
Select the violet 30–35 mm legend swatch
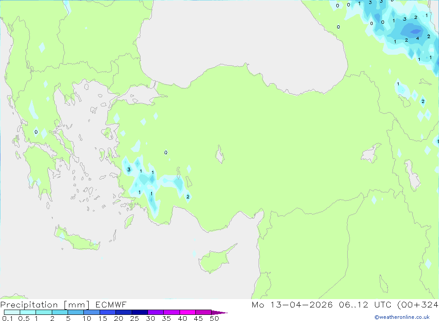pos(156,312)
